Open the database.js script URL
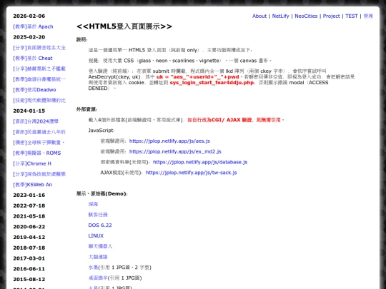386x289 pixels. [x=200, y=162]
